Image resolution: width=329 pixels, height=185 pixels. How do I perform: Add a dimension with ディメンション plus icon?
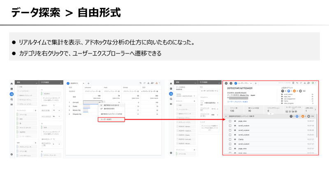pyautogui.click(x=35, y=111)
